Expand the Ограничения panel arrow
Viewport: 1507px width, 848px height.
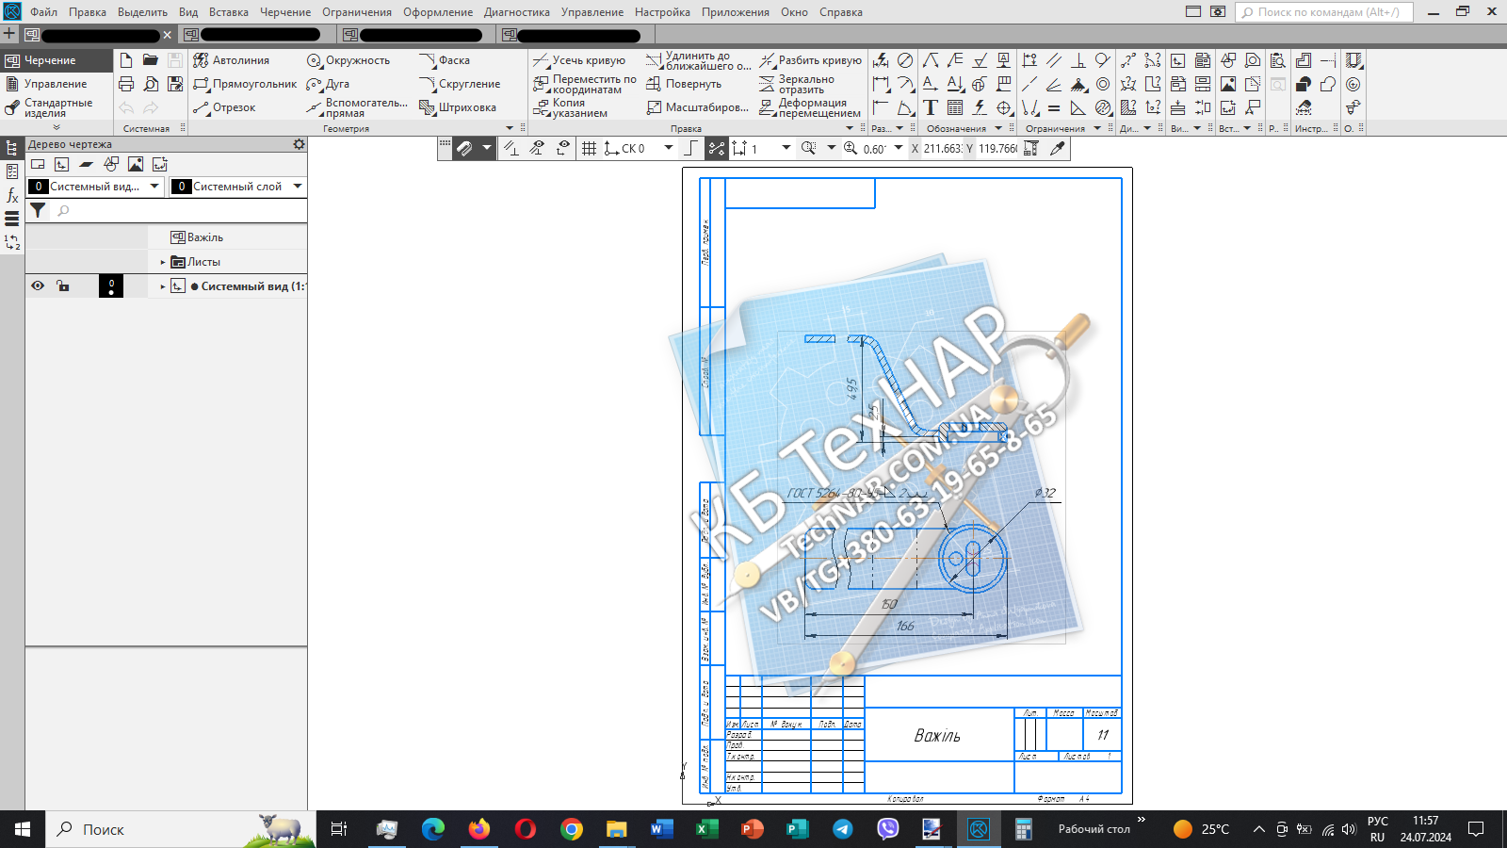pos(1097,128)
